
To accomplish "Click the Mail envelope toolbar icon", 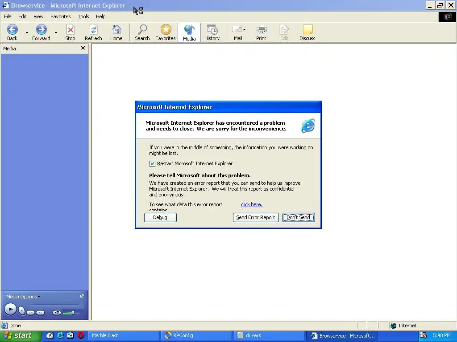I will 237,29.
